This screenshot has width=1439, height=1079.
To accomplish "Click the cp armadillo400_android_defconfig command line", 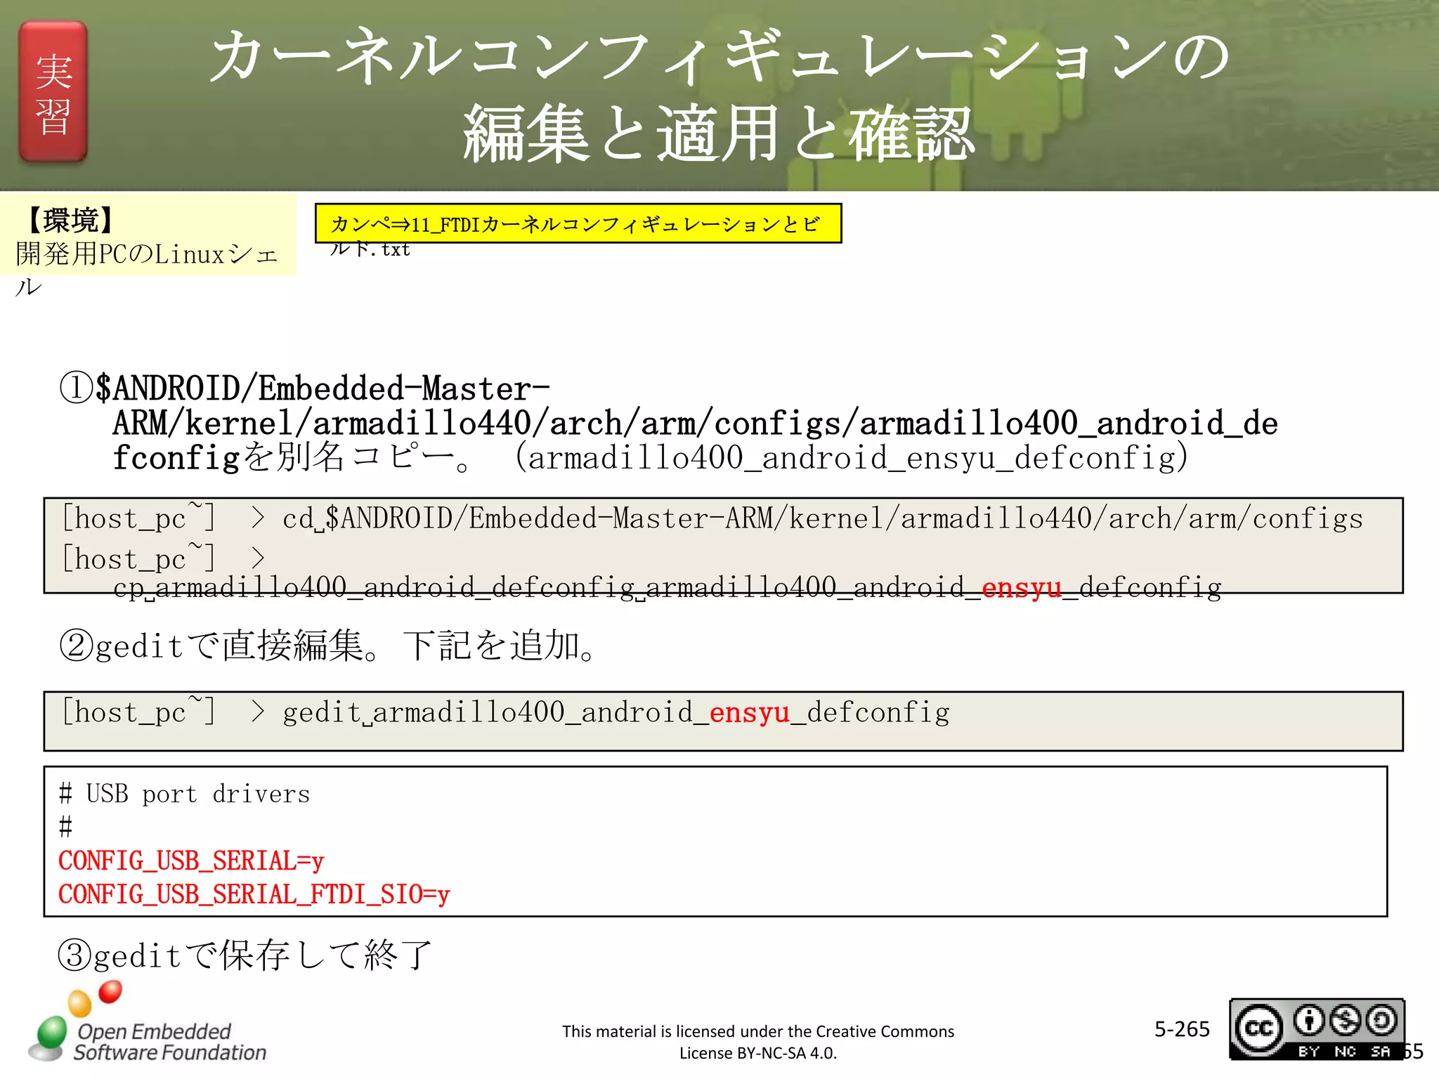I will tap(668, 587).
